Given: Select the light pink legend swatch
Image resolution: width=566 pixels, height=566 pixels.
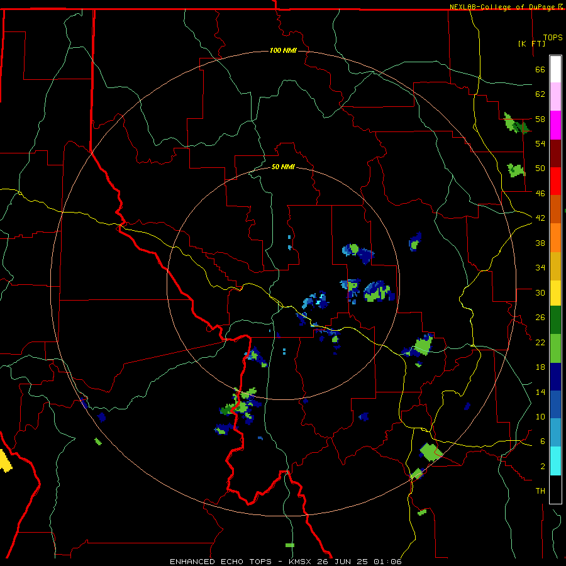Looking at the screenshot, I should [x=555, y=96].
